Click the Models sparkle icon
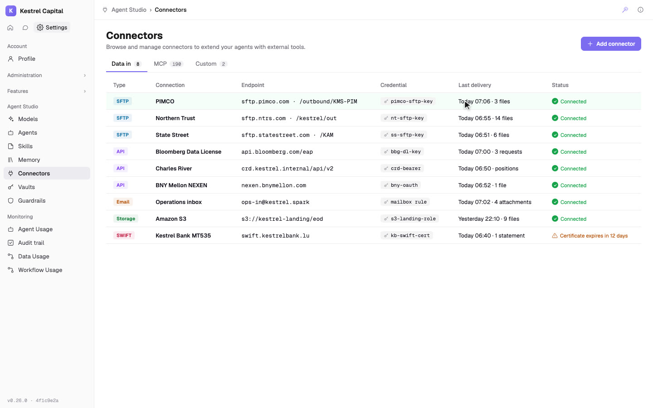 coord(11,119)
